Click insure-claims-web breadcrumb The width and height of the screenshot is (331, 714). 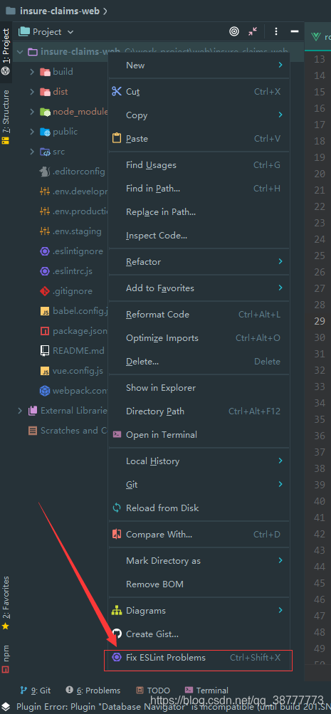point(60,11)
